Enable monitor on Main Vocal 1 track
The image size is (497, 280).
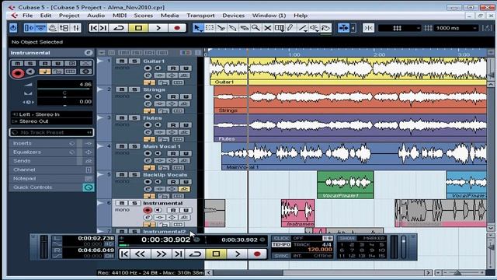[x=158, y=153]
